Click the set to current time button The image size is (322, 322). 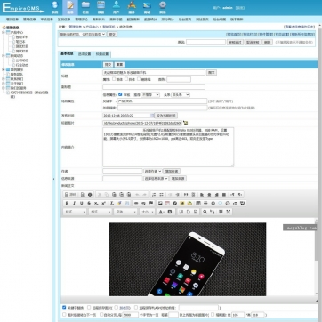(166, 116)
